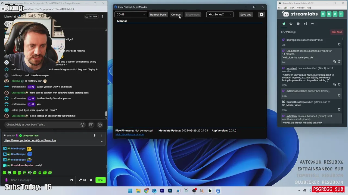
Task: Replay the Qu3becker resubscribed alert
Action: (x=339, y=61)
